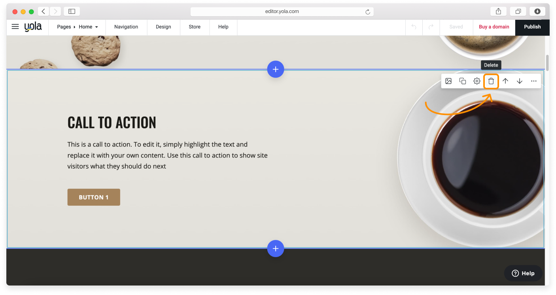The height and width of the screenshot is (295, 556).
Task: Open more options ellipsis in block toolbar
Action: 533,81
